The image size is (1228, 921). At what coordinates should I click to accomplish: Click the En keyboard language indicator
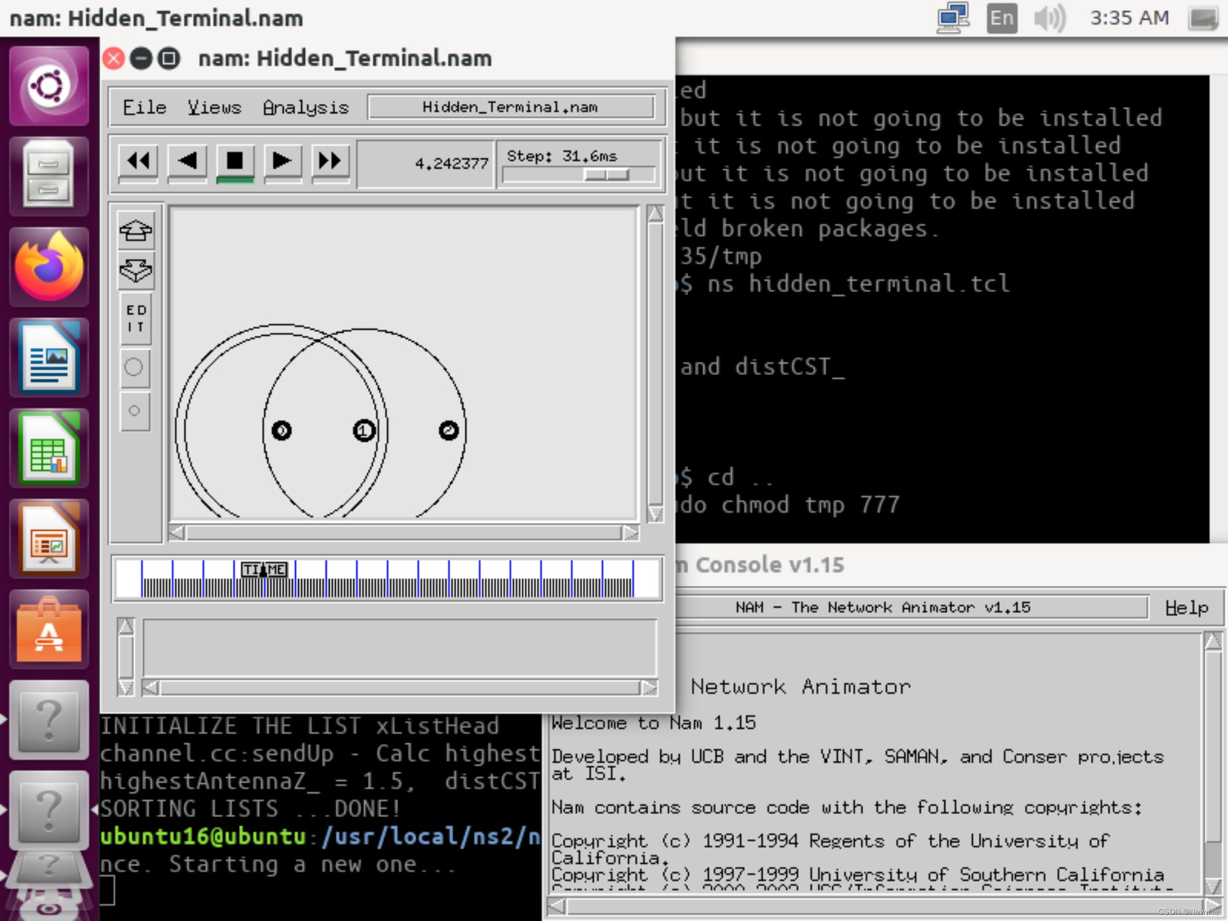1001,18
